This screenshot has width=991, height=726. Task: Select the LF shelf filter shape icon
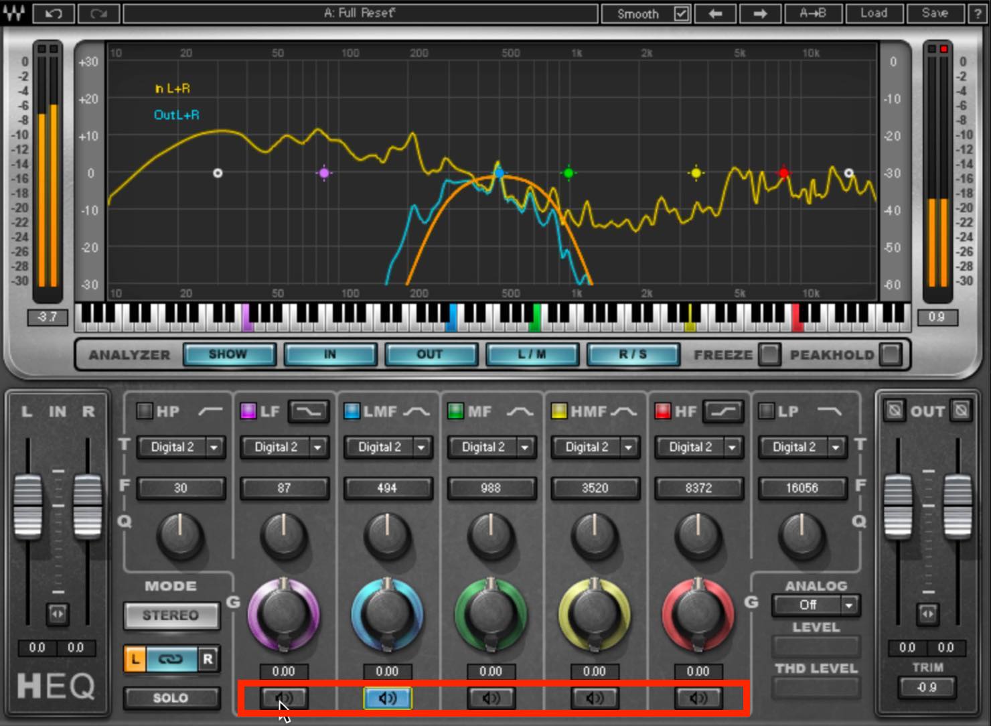309,411
